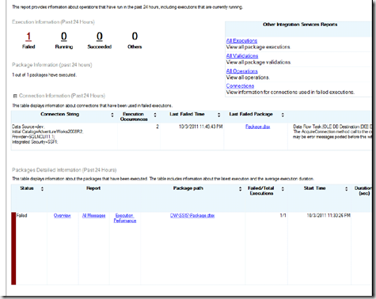Click the 1/1 failed executions value

(x=283, y=216)
